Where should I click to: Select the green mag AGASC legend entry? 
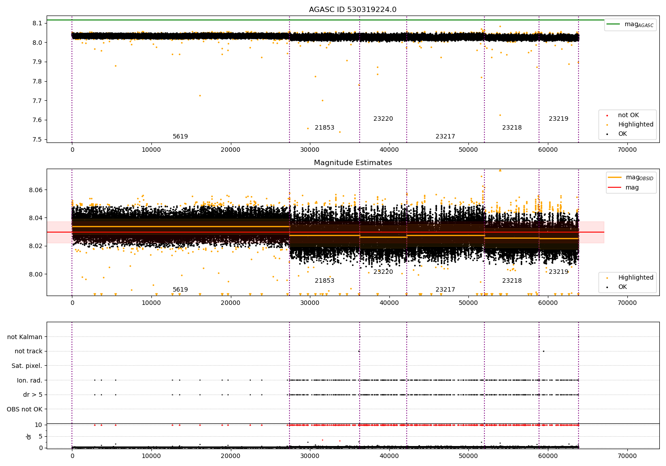[x=630, y=24]
